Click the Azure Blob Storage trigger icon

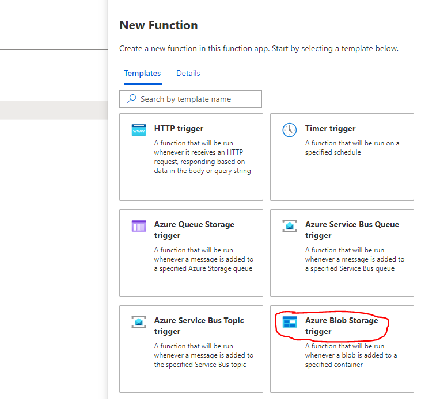pyautogui.click(x=290, y=322)
